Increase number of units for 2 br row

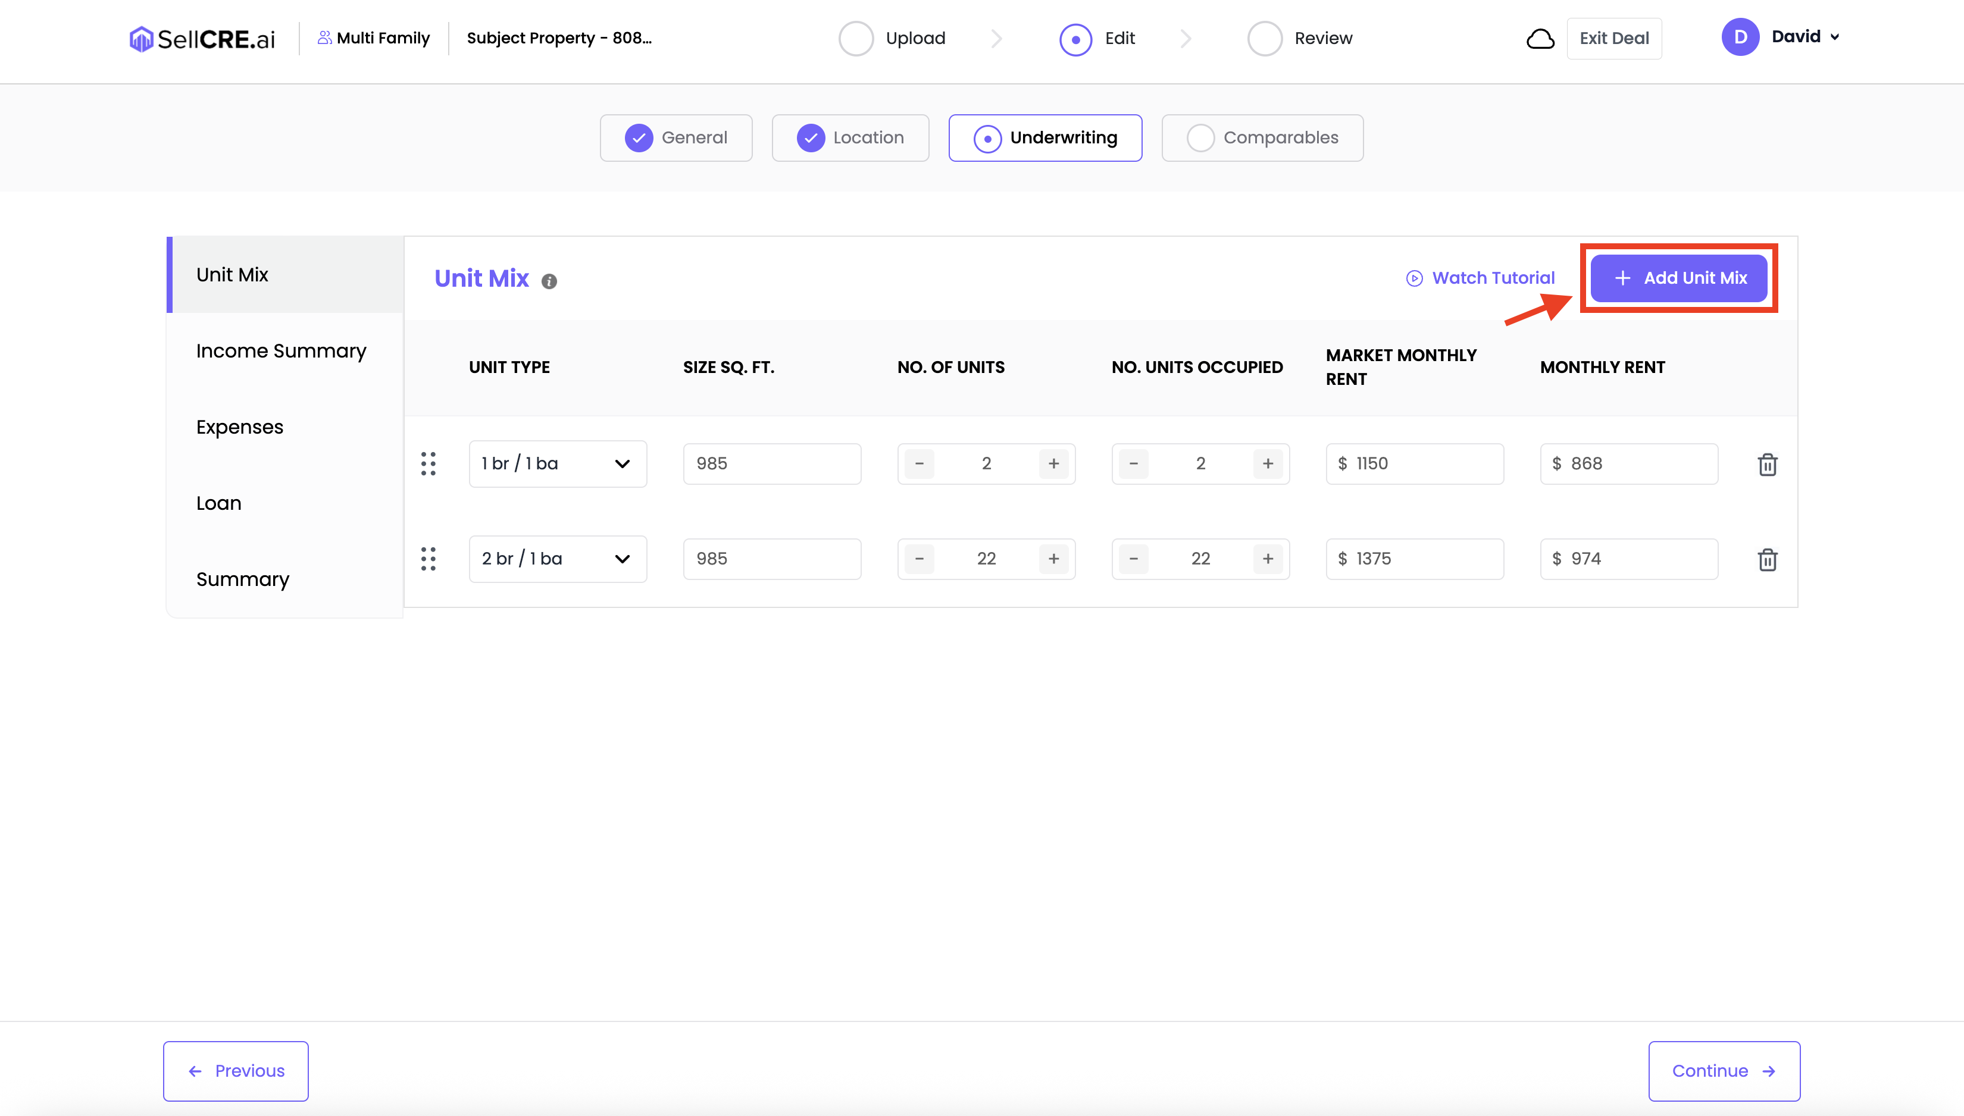pos(1053,559)
